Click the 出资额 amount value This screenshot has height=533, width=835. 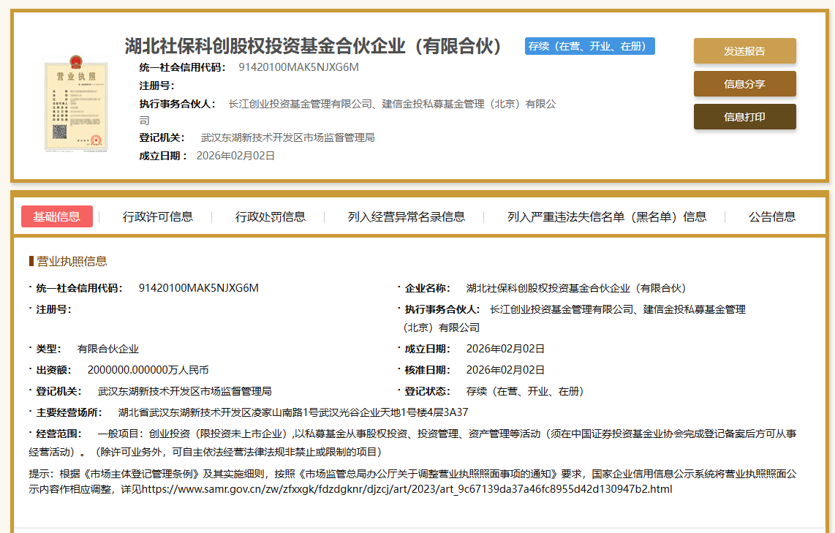coord(148,370)
